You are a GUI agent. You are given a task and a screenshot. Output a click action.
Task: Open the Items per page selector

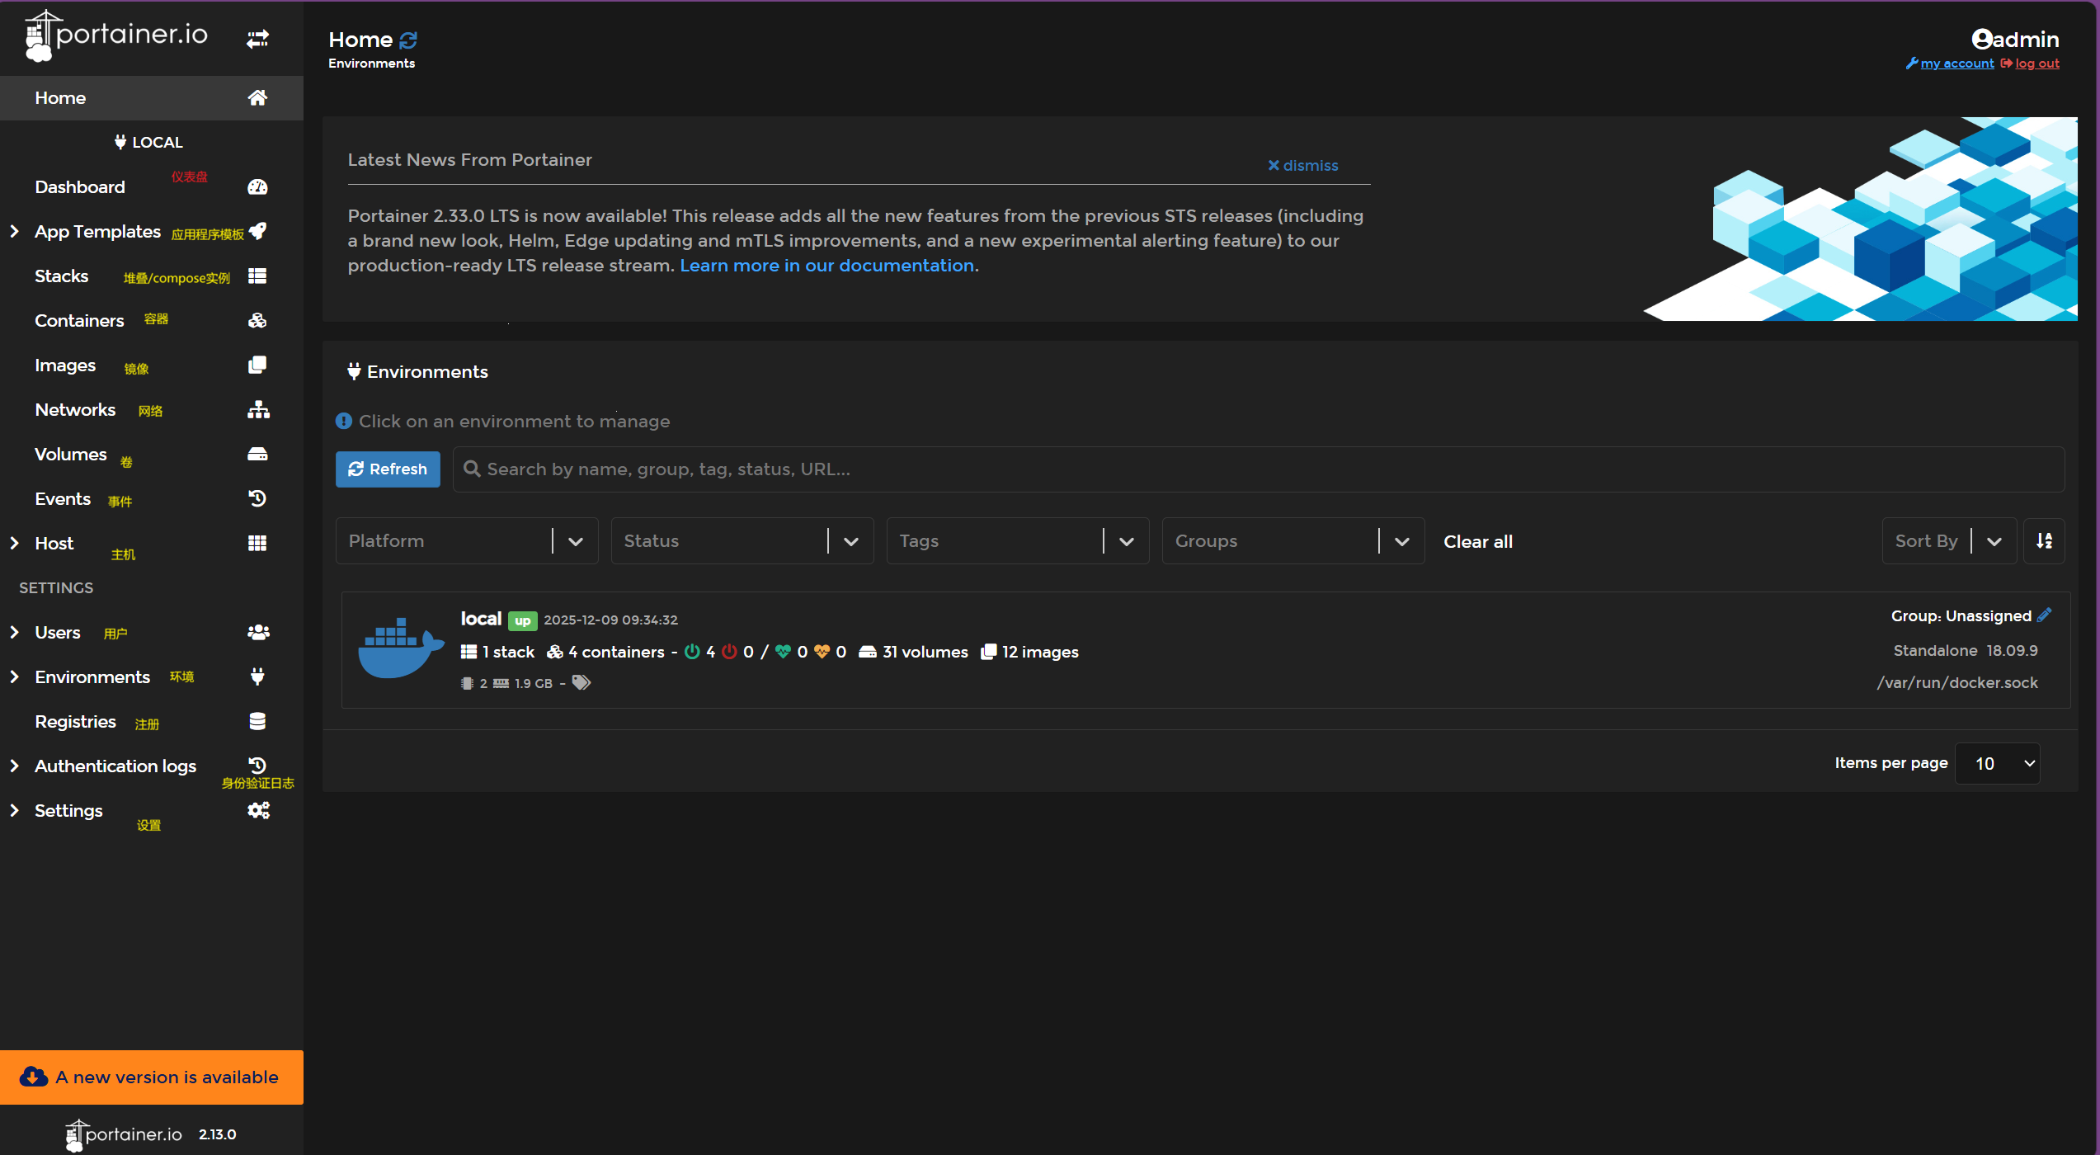click(x=1998, y=764)
